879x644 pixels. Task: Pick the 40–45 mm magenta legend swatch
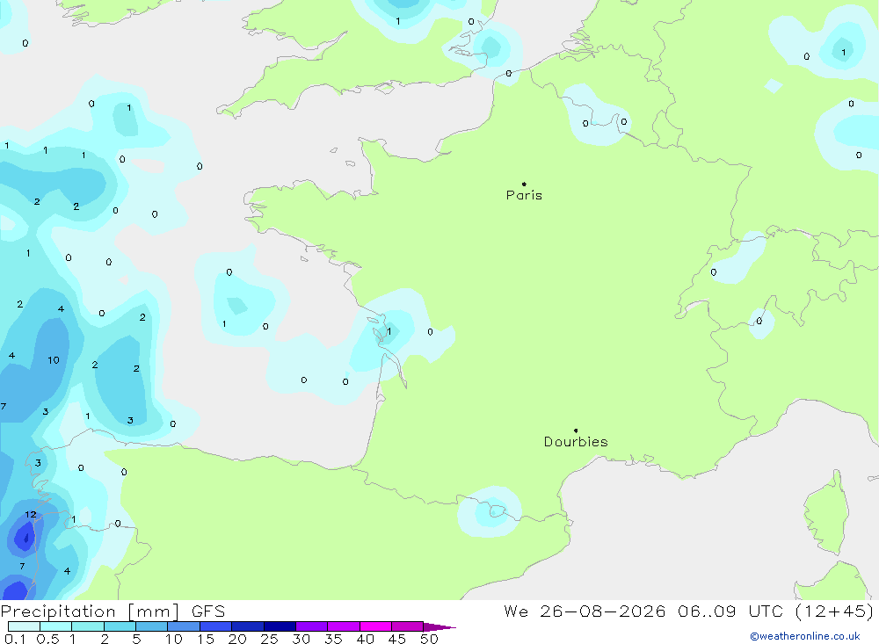375,626
